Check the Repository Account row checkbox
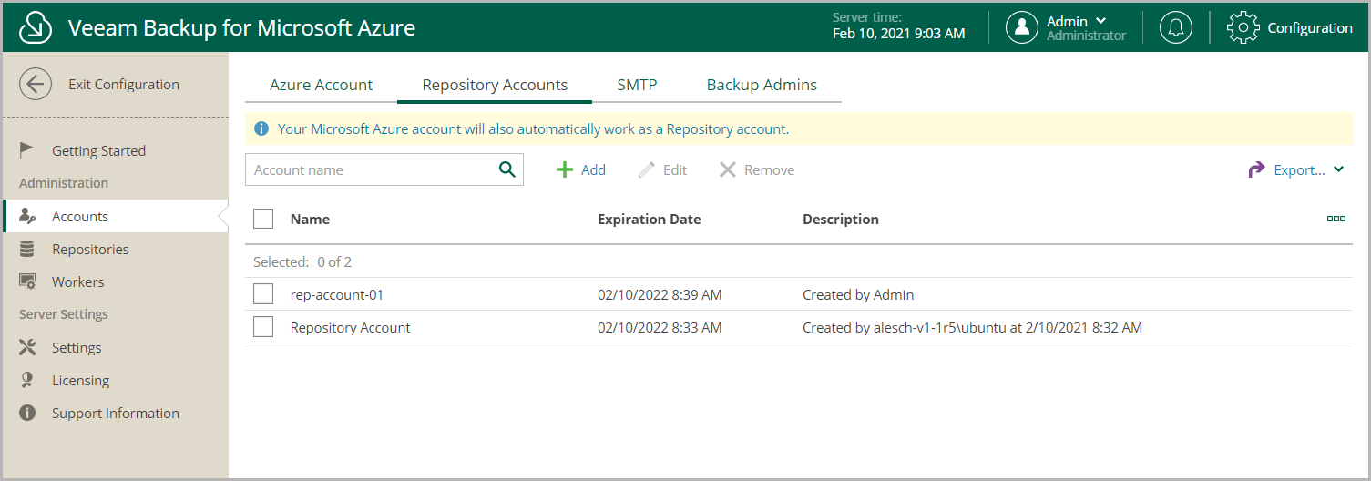Image resolution: width=1371 pixels, height=481 pixels. 263,327
